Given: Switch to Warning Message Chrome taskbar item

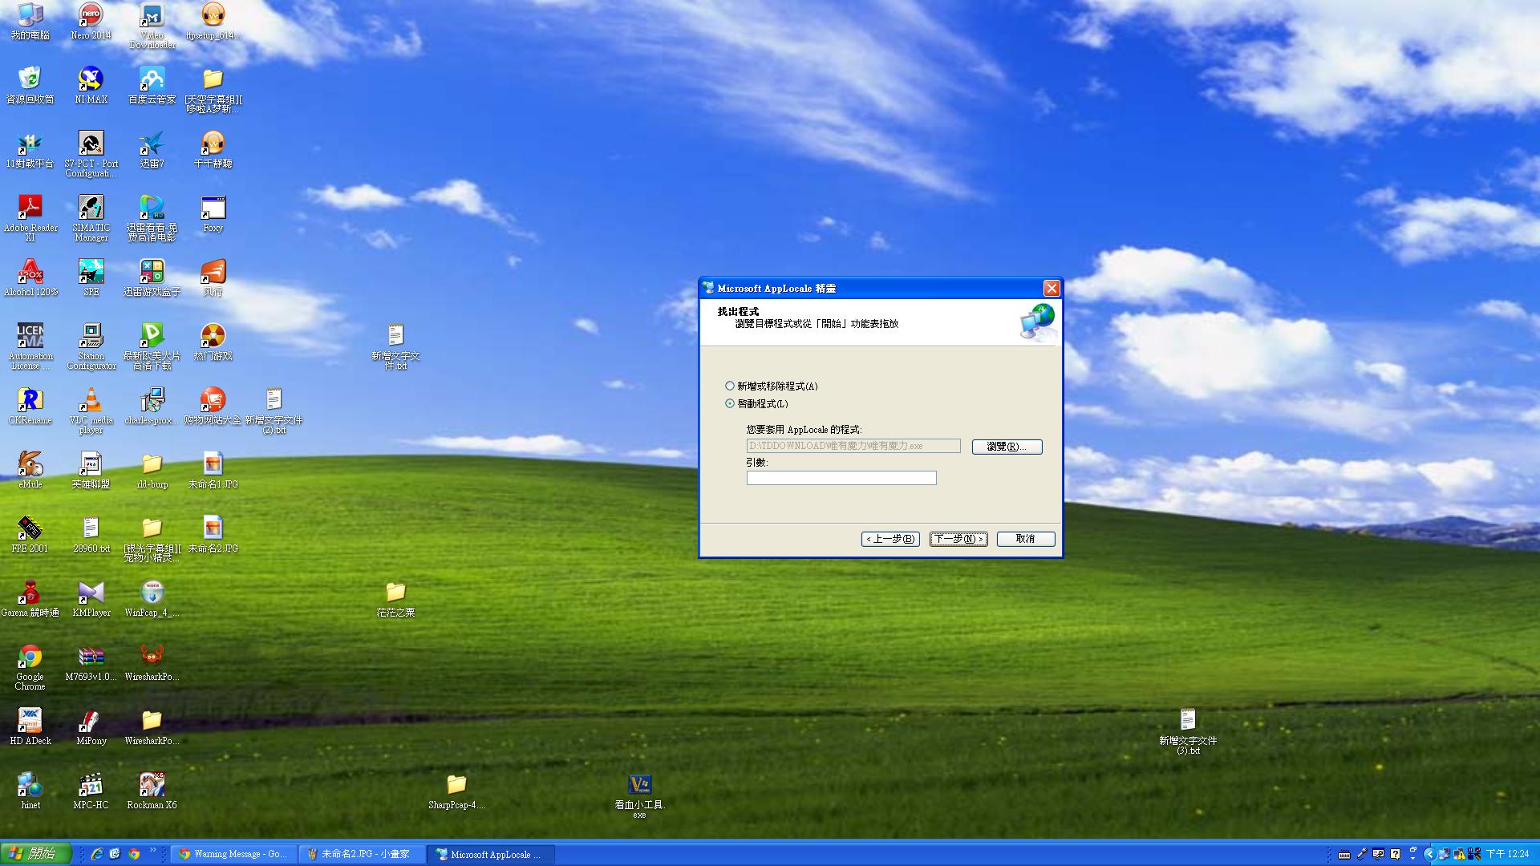Looking at the screenshot, I should [233, 854].
